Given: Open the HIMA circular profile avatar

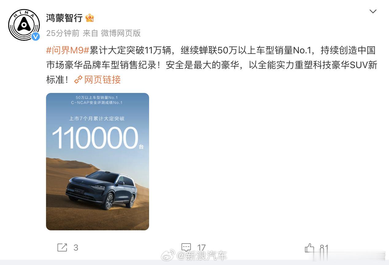Looking at the screenshot, I should click(x=24, y=25).
